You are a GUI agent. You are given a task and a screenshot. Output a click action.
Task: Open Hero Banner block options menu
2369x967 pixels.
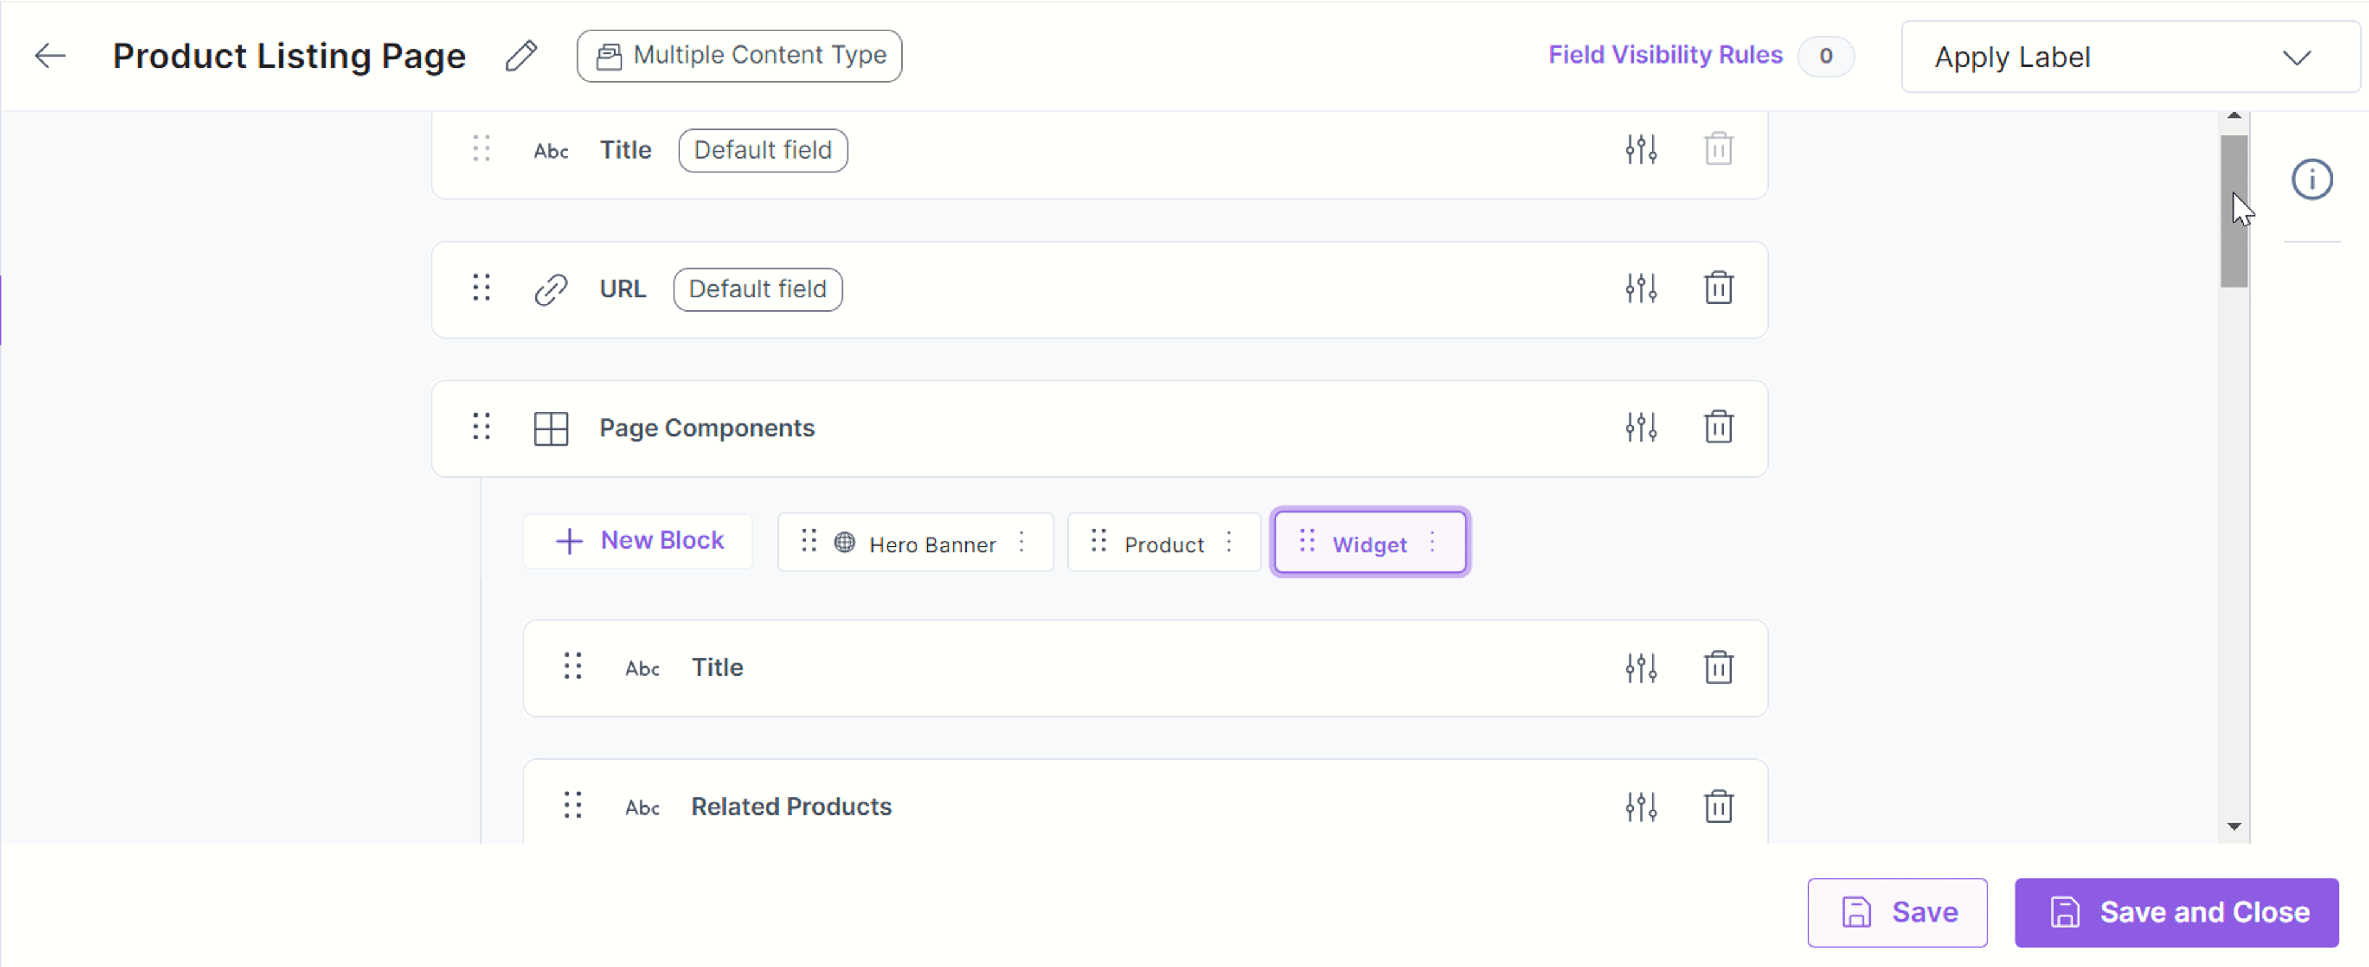(1022, 543)
